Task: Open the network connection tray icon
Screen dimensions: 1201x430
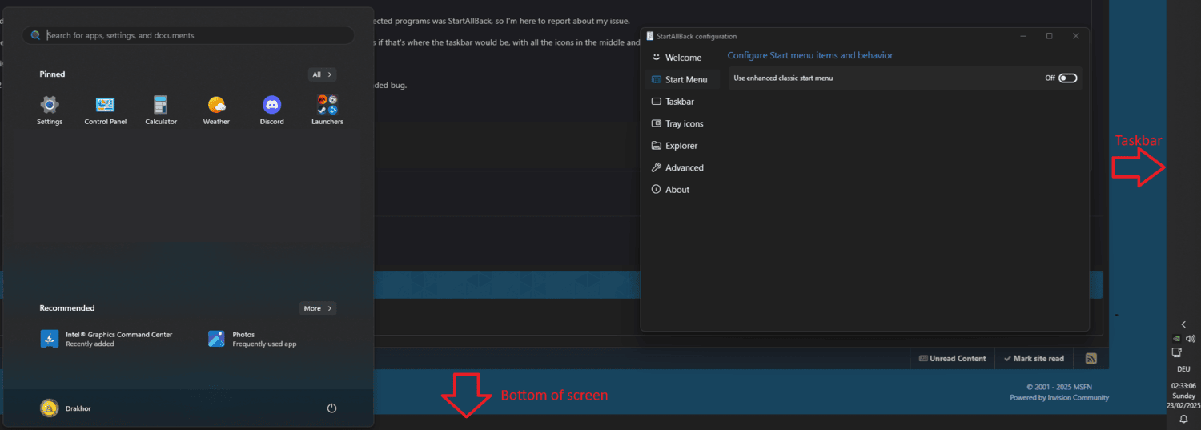Action: 1177,352
